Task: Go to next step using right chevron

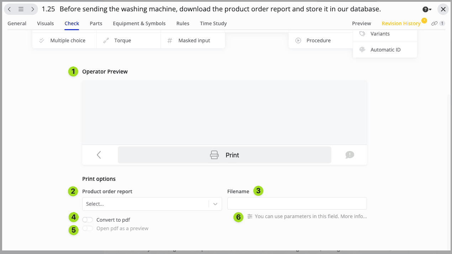Action: pos(32,9)
